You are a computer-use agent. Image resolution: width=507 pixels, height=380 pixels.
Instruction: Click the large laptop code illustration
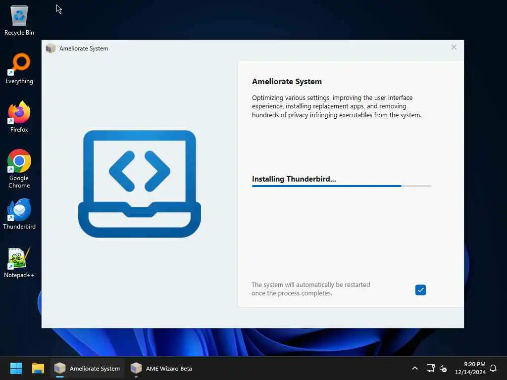coord(140,184)
